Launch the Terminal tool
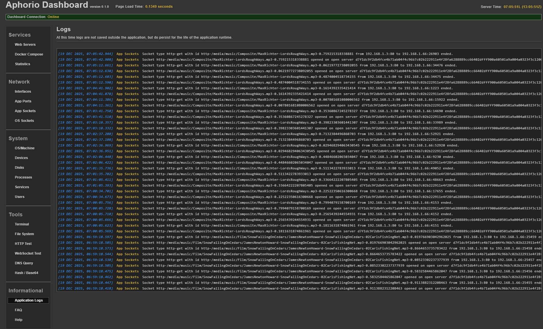This screenshot has width=543, height=329. pyautogui.click(x=22, y=224)
